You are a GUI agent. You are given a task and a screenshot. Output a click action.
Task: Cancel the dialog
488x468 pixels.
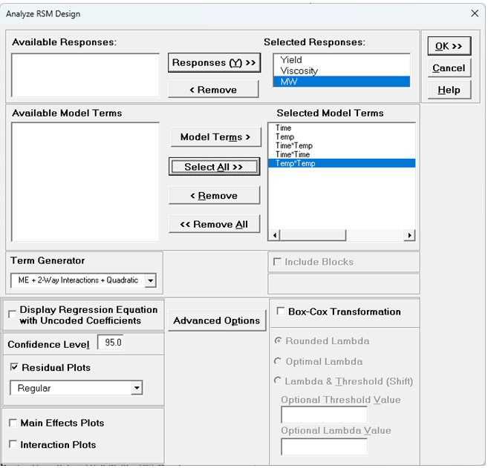click(x=449, y=68)
